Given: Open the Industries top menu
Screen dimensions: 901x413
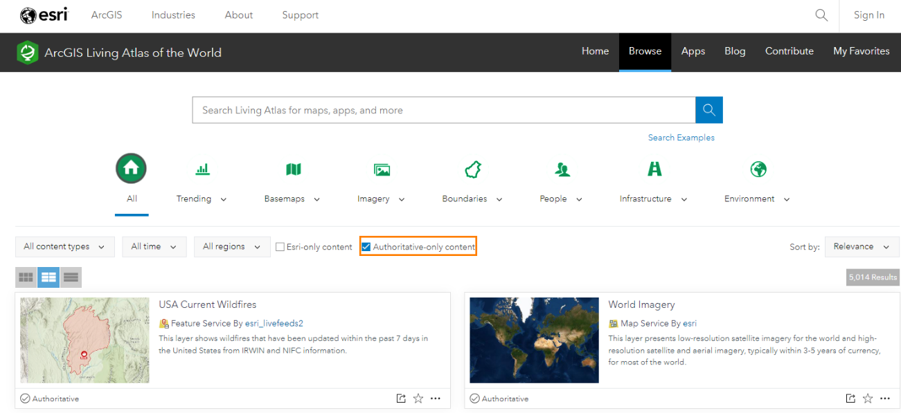Looking at the screenshot, I should coord(173,15).
